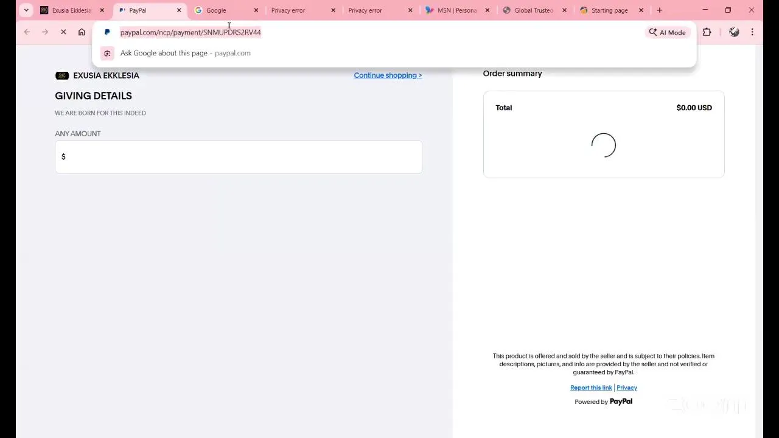Click the Powered by PayPal logo
The width and height of the screenshot is (779, 438).
pos(621,401)
